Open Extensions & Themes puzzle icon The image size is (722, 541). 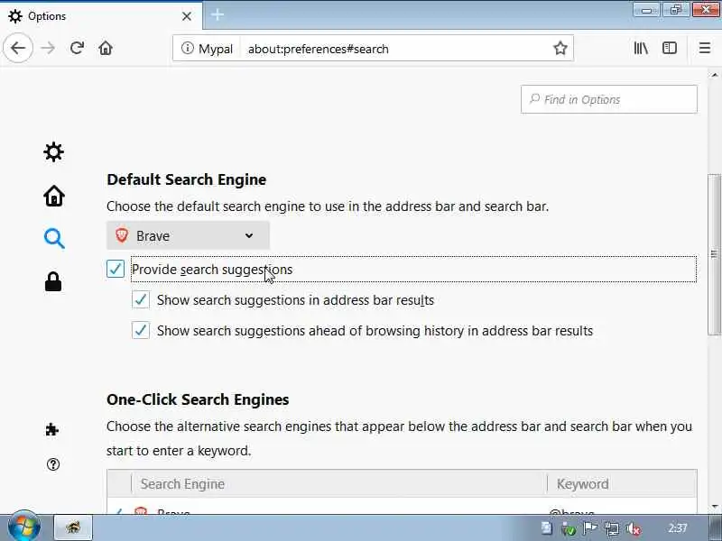(52, 430)
